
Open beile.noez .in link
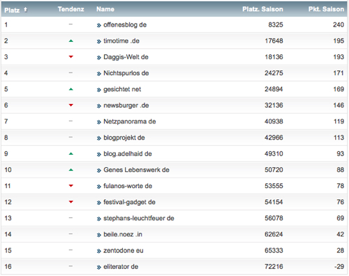(x=123, y=234)
